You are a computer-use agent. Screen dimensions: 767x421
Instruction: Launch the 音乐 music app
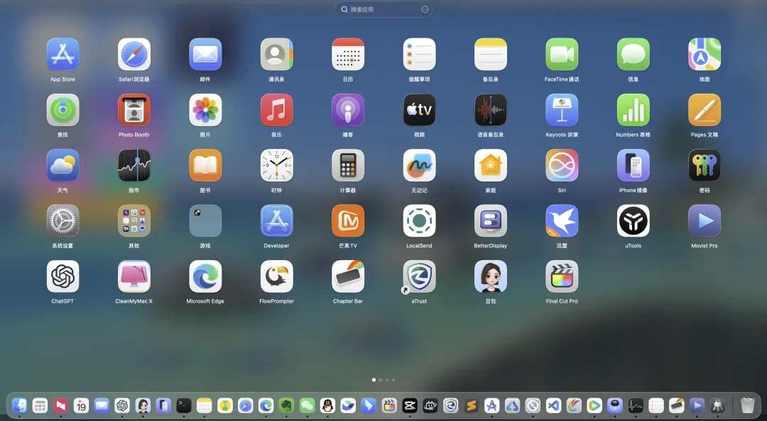(x=277, y=110)
